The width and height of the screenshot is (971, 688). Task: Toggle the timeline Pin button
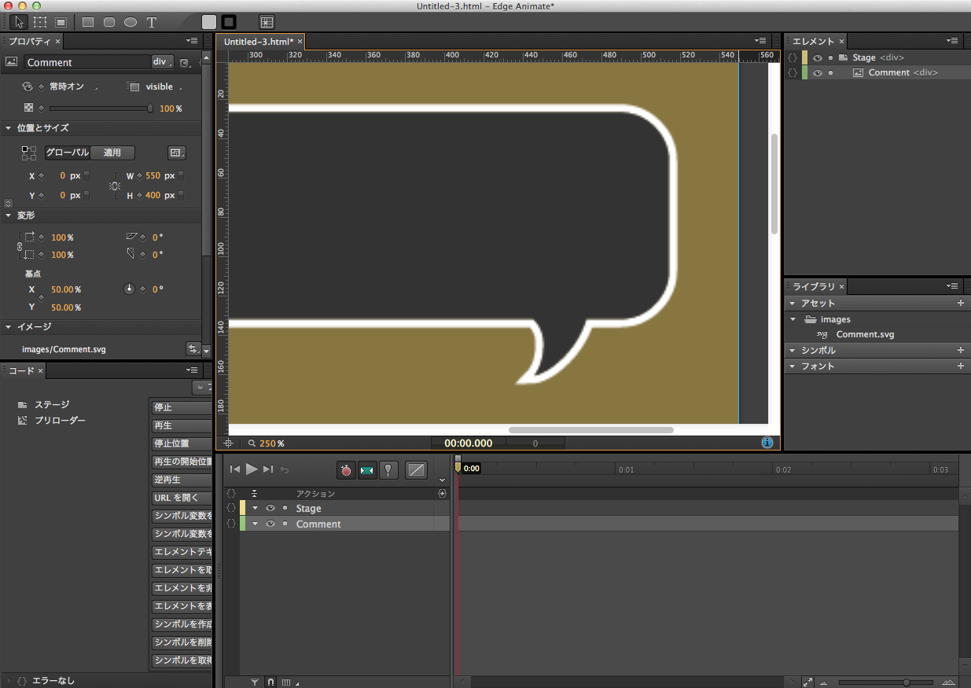point(388,470)
